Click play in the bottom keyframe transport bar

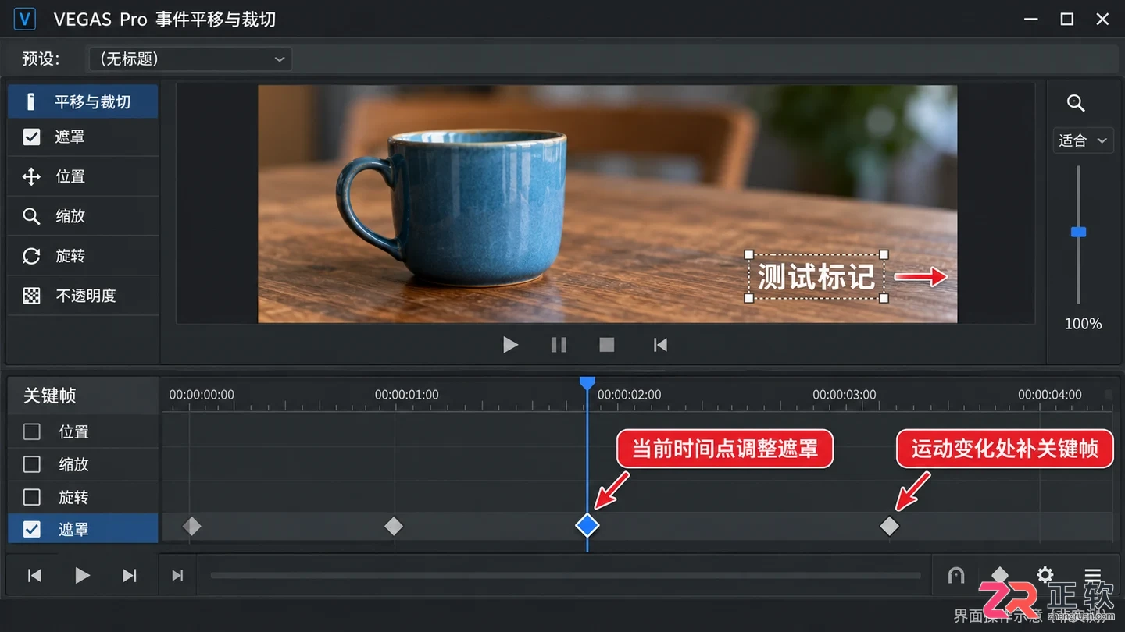pyautogui.click(x=82, y=576)
